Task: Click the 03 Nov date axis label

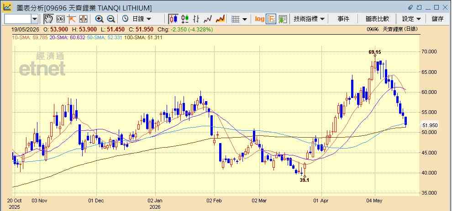Action: (x=39, y=201)
